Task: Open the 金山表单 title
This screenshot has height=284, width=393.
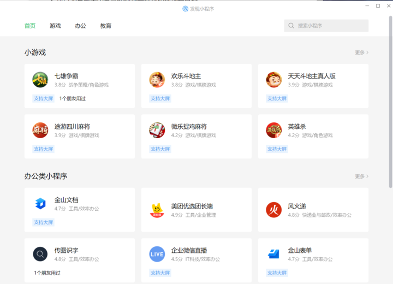Action: click(x=300, y=250)
